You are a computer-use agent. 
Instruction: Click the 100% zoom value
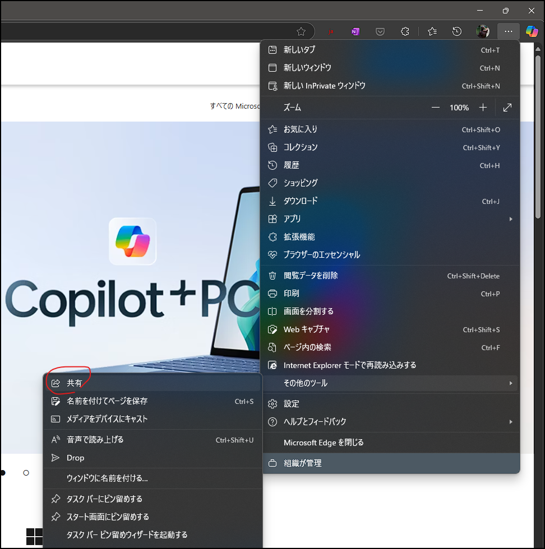click(x=459, y=108)
